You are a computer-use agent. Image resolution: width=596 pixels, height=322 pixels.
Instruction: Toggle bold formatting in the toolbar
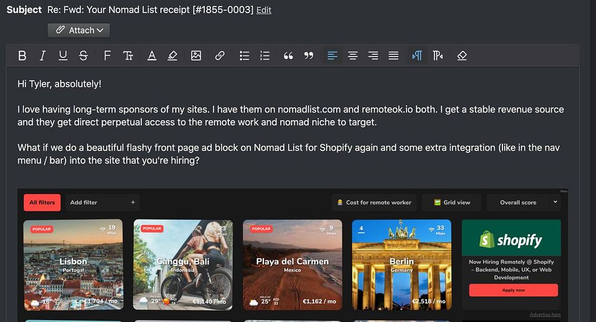23,56
